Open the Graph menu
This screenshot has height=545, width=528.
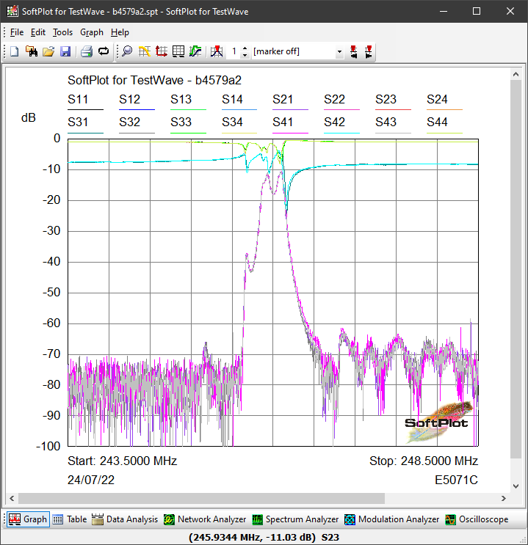click(x=92, y=32)
